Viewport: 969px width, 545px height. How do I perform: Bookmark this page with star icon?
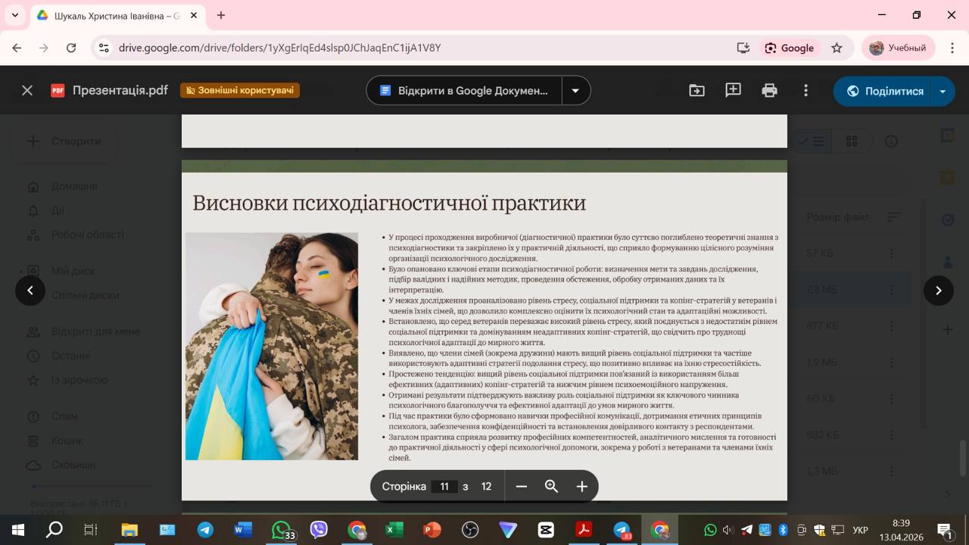point(837,48)
